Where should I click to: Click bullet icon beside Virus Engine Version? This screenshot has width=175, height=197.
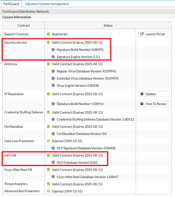pos(53,85)
